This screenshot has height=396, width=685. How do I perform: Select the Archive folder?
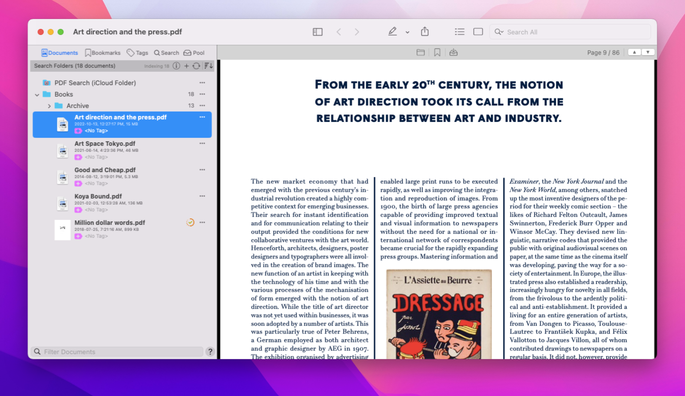tap(77, 106)
